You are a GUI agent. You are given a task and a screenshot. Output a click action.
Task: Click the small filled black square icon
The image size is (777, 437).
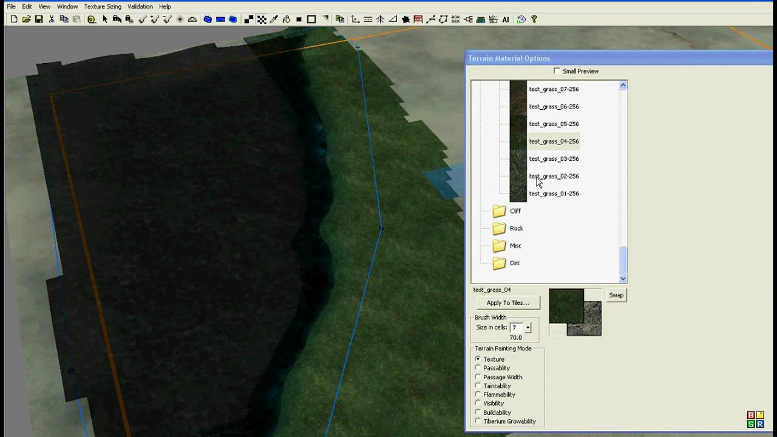pyautogui.click(x=299, y=19)
